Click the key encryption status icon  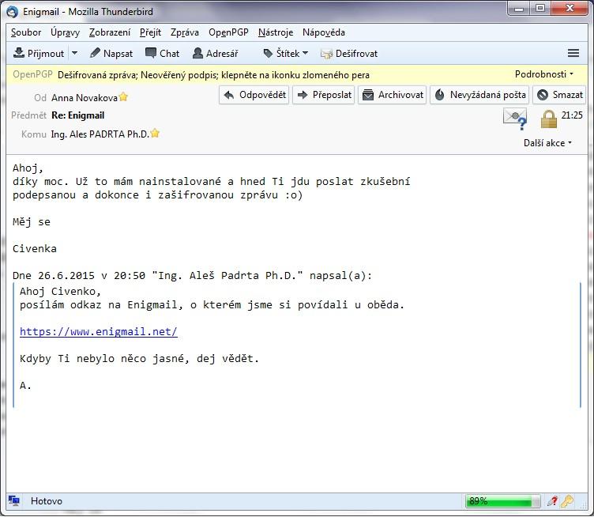point(567,501)
